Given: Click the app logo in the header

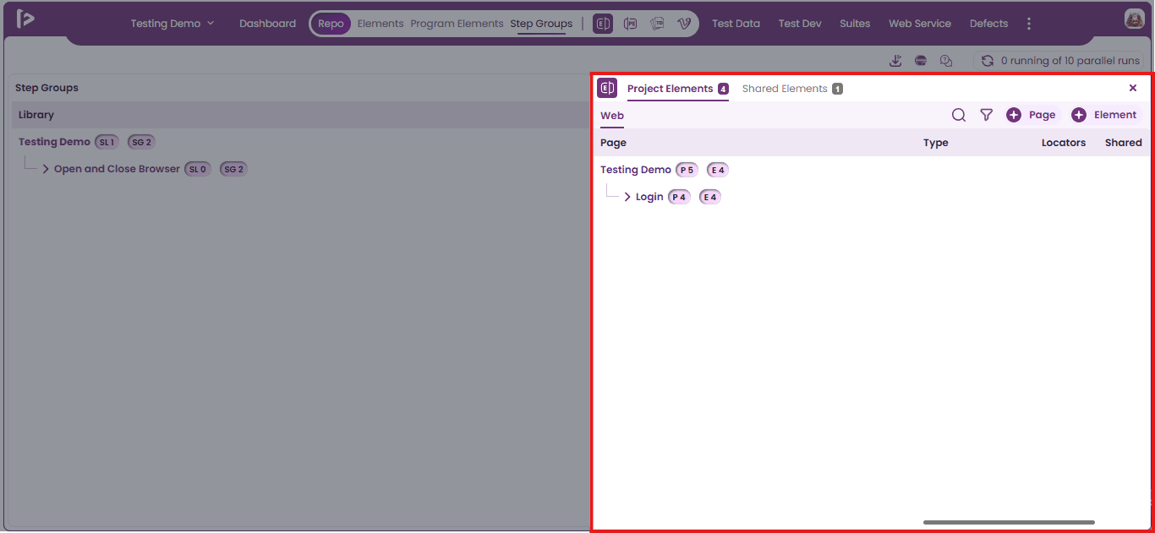Looking at the screenshot, I should pyautogui.click(x=25, y=19).
